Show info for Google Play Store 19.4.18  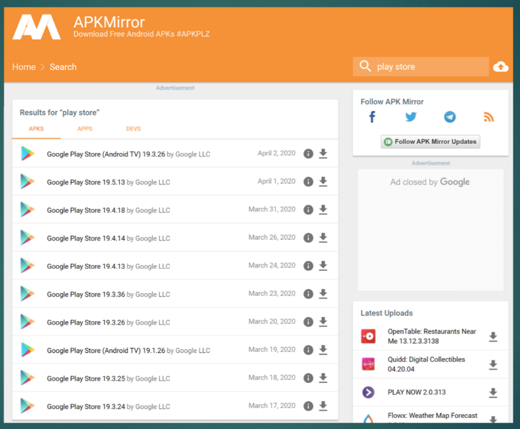click(x=309, y=209)
